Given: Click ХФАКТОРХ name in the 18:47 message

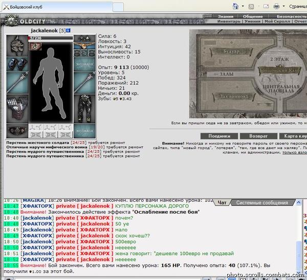Looking at the screenshot, I should [37, 206].
